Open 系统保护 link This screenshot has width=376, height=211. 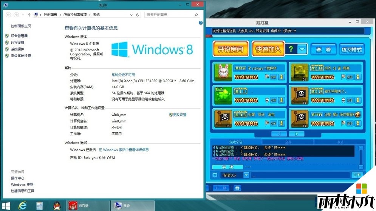[17, 49]
